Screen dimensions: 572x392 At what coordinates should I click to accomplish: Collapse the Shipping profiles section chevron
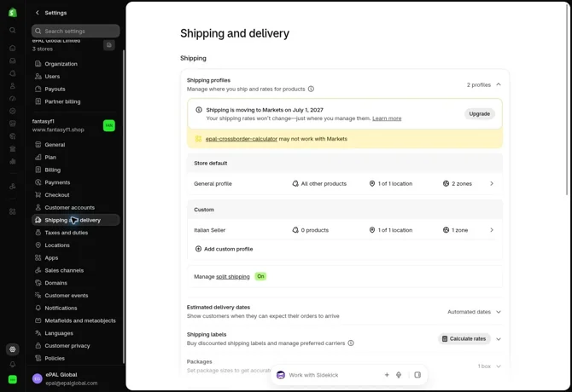click(499, 84)
